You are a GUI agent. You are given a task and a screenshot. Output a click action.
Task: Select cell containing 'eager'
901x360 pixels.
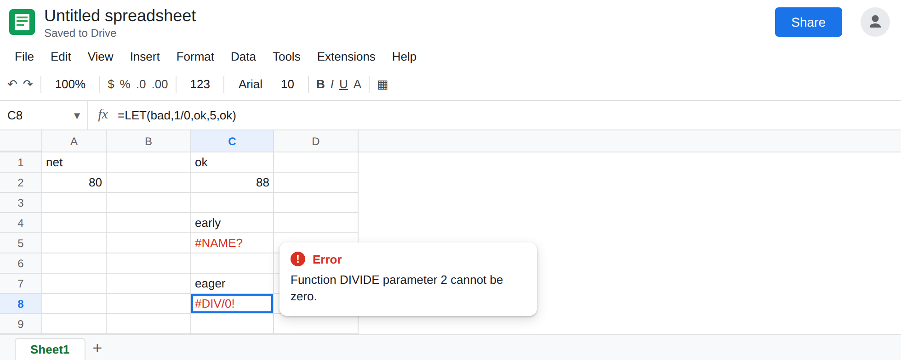[232, 284]
